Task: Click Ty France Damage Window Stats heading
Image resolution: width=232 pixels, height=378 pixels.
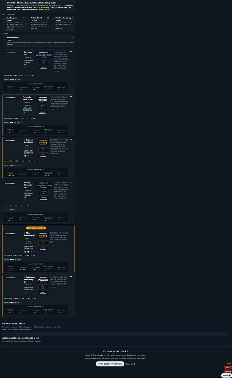Action: click(x=36, y=84)
